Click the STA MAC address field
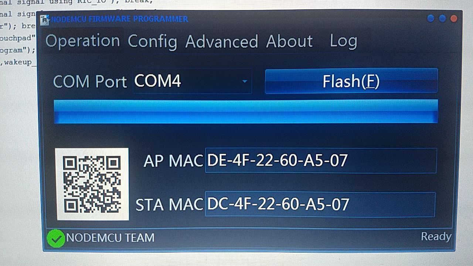This screenshot has width=473, height=266. click(320, 204)
